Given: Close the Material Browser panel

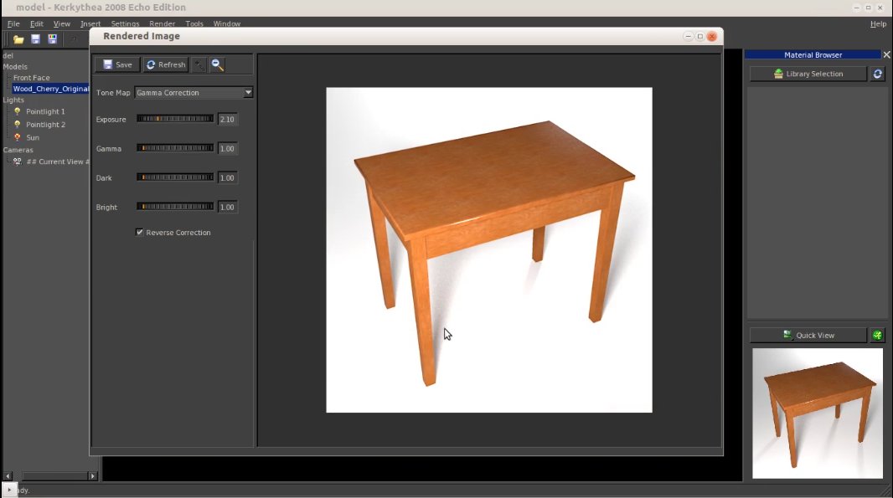Looking at the screenshot, I should pos(886,55).
